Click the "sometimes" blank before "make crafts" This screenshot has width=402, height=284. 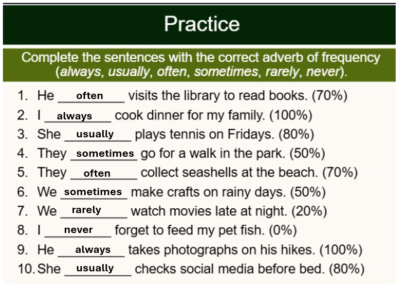tap(93, 192)
